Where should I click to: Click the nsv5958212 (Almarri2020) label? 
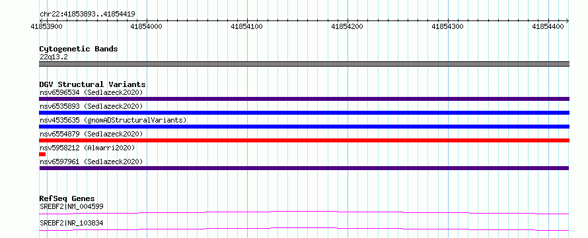[x=87, y=148]
